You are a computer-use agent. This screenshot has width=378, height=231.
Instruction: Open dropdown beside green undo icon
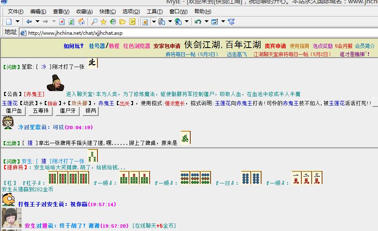[206, 22]
